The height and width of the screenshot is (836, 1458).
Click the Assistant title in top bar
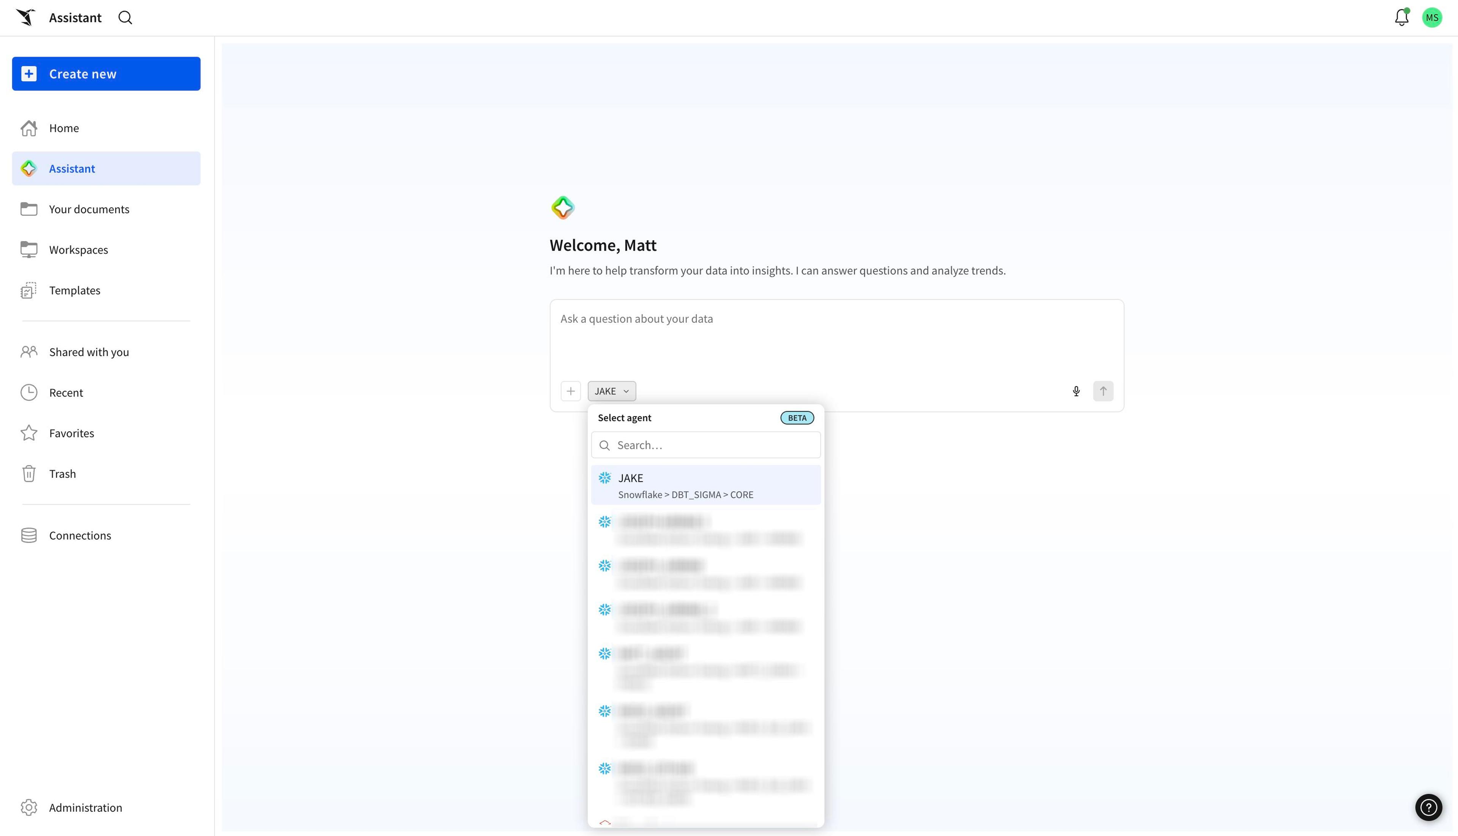coord(75,18)
